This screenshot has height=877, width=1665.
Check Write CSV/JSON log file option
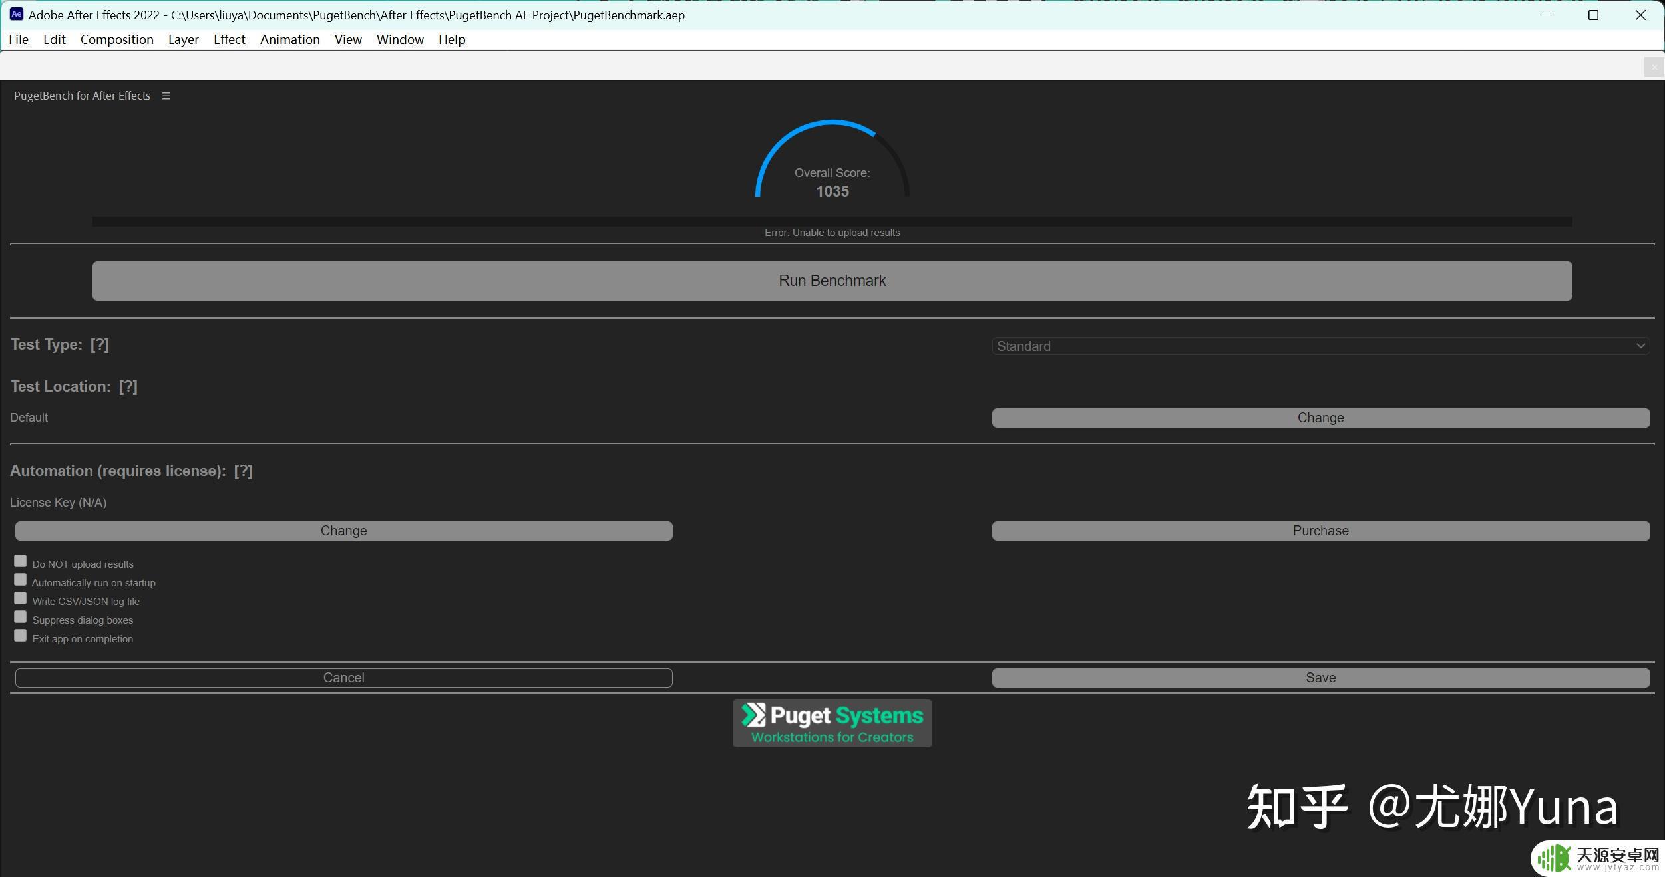[21, 598]
